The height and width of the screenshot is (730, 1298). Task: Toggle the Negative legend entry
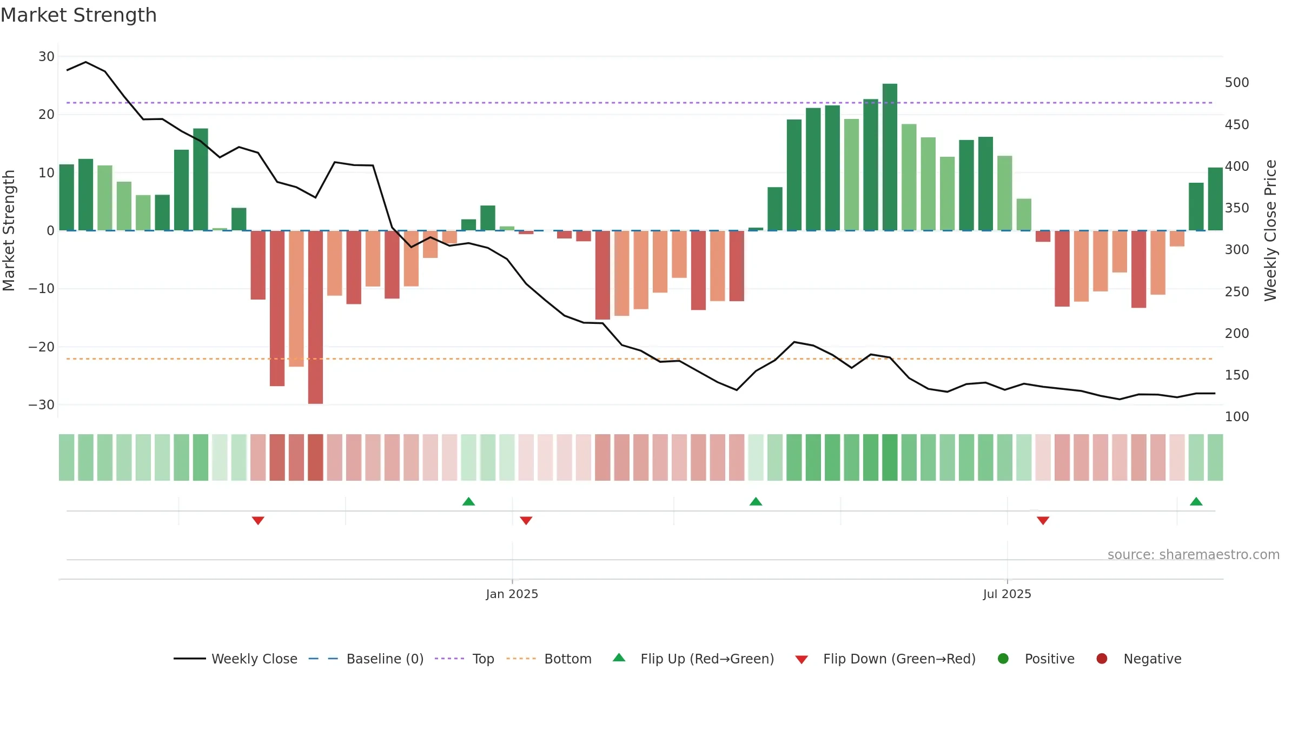pos(1138,659)
